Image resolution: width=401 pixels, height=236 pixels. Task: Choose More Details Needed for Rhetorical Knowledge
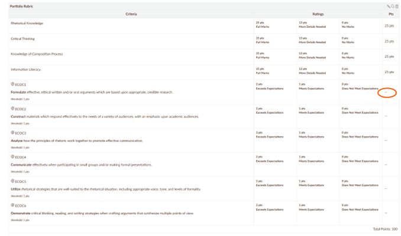(312, 27)
